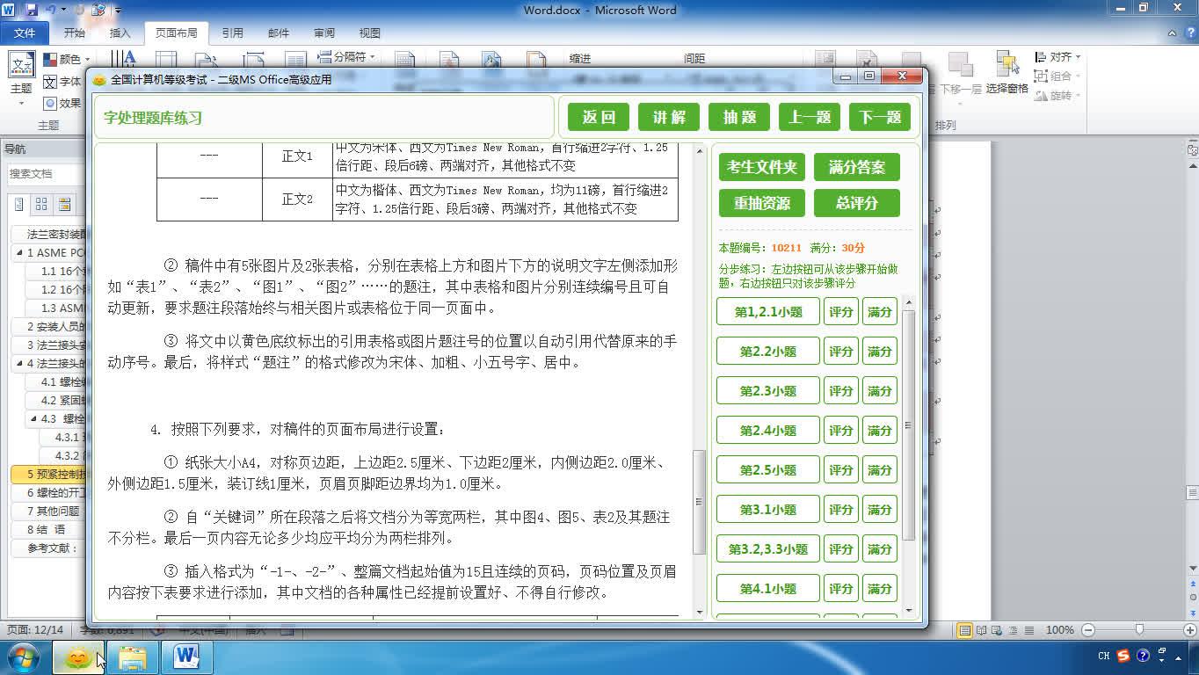The height and width of the screenshot is (675, 1199).
Task: Collapse the '4 法兰接头' heading
Action: (19, 364)
